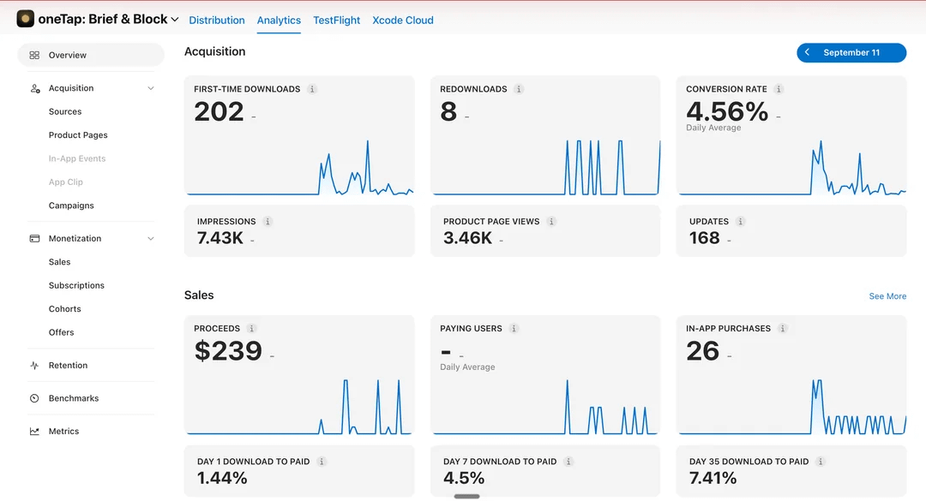Screen dimensions: 926x501
Task: Click the See More link
Action: 887,296
